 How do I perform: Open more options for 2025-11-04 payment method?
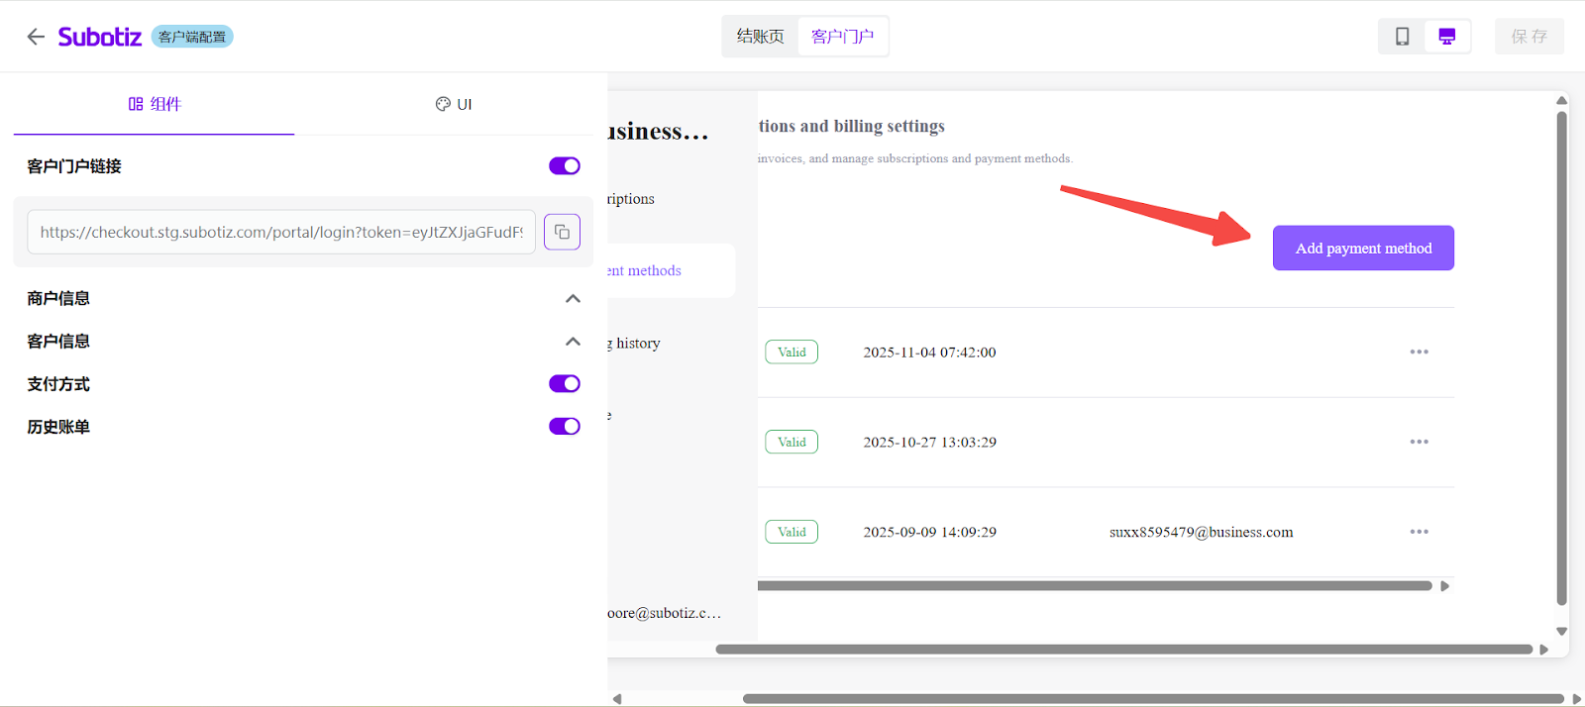point(1419,352)
